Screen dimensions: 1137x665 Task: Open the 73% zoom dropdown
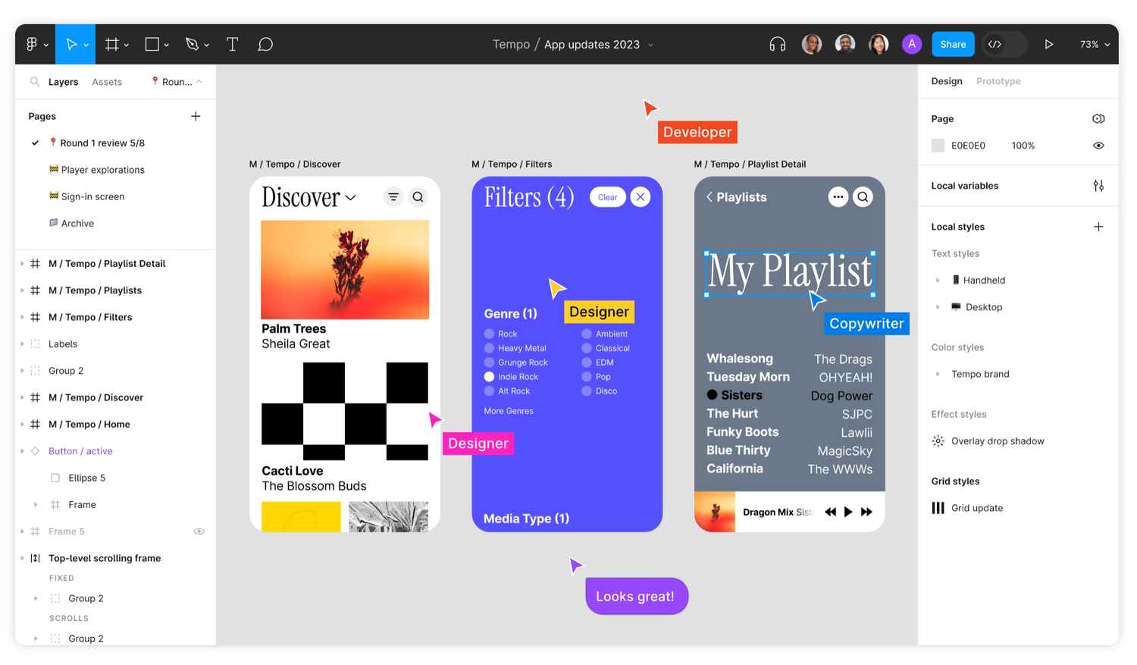click(x=1094, y=44)
